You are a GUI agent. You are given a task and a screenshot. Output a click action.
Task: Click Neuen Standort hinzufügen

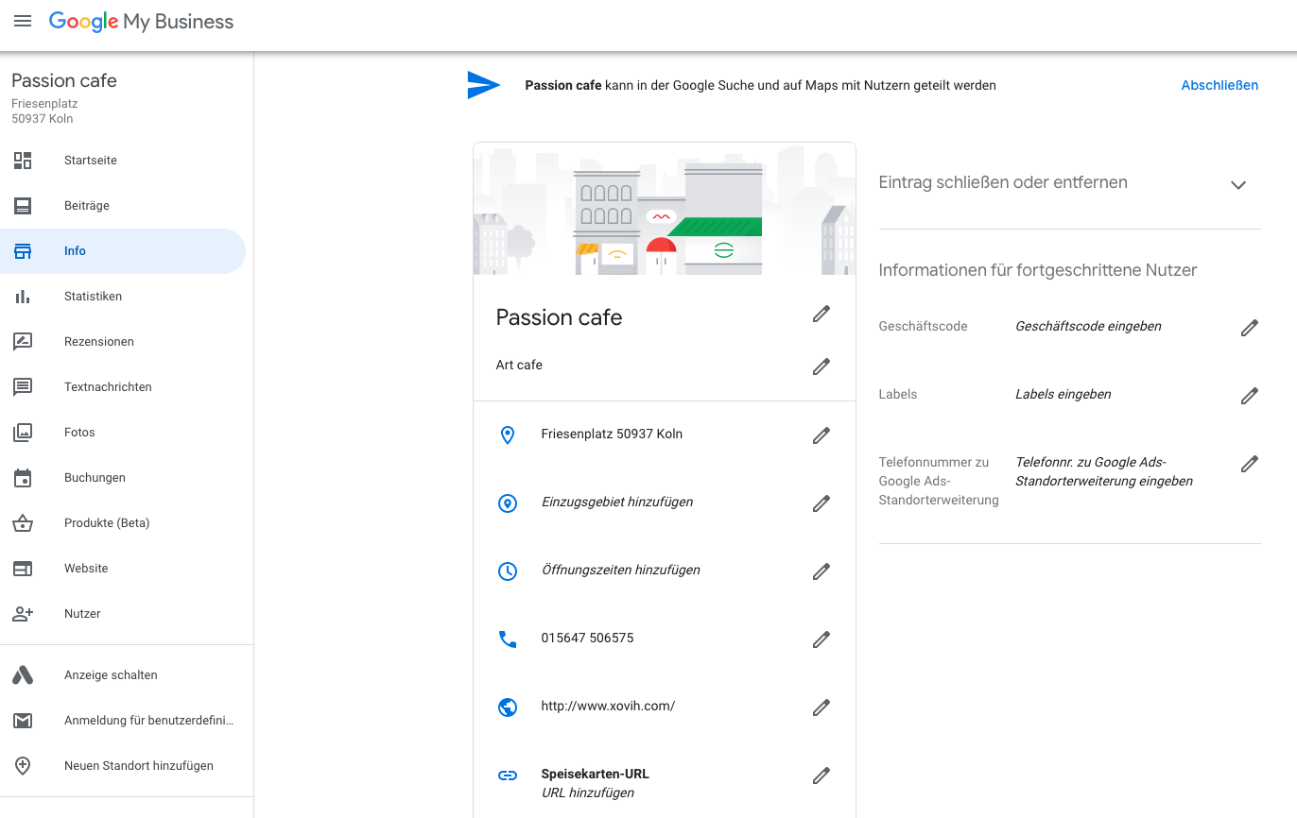tap(139, 766)
